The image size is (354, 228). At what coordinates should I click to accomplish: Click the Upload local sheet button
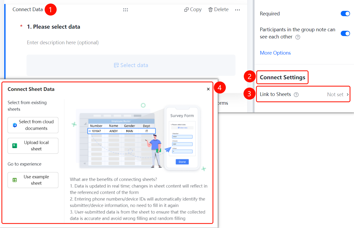pos(33,146)
